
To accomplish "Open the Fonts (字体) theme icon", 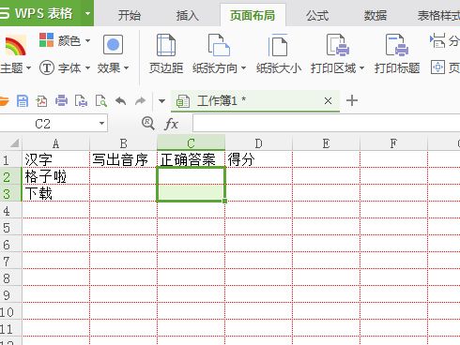I will [47, 67].
